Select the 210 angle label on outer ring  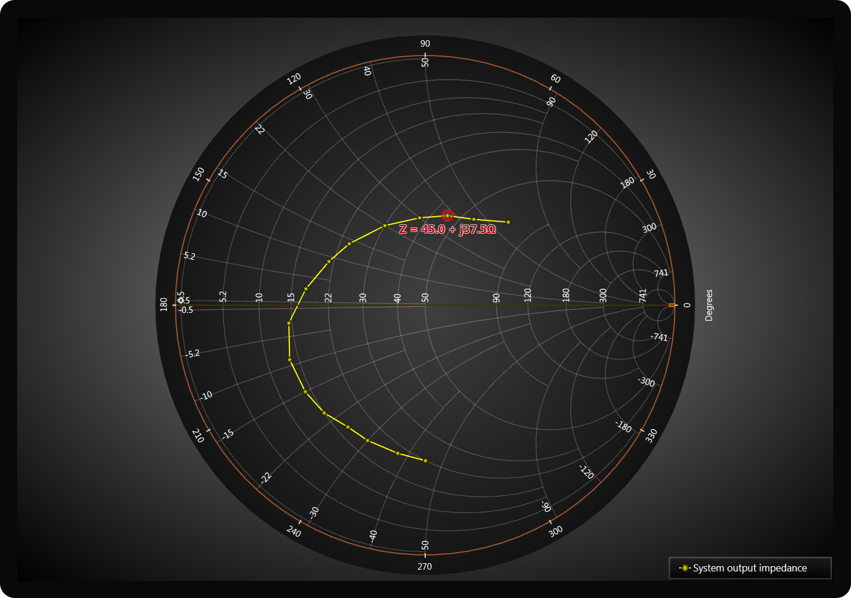(198, 436)
